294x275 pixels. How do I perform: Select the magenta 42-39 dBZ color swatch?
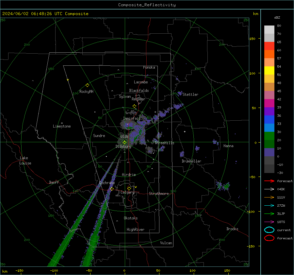(269, 103)
